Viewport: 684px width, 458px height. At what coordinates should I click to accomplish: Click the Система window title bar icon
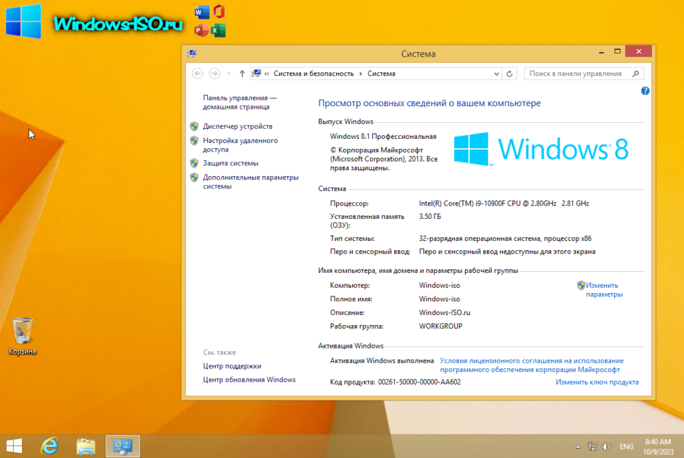[192, 53]
